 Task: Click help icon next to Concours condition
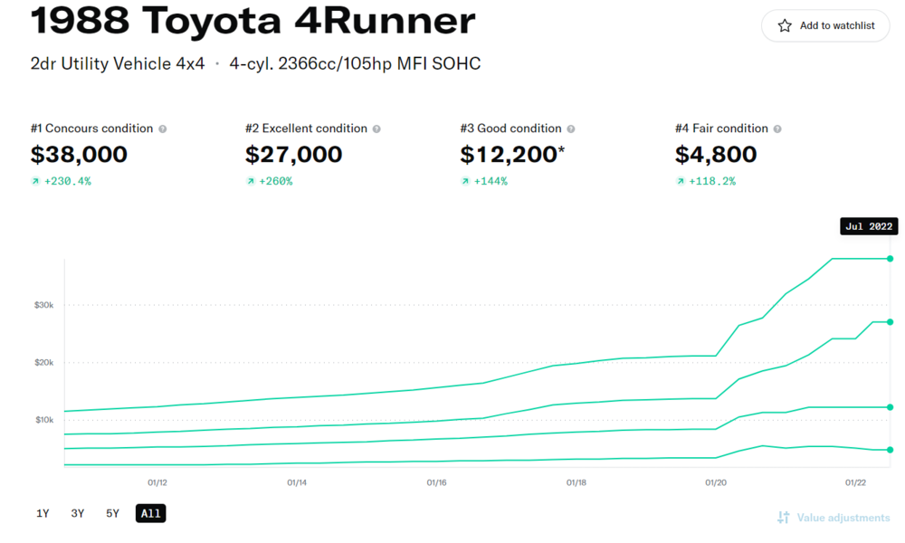click(x=163, y=129)
